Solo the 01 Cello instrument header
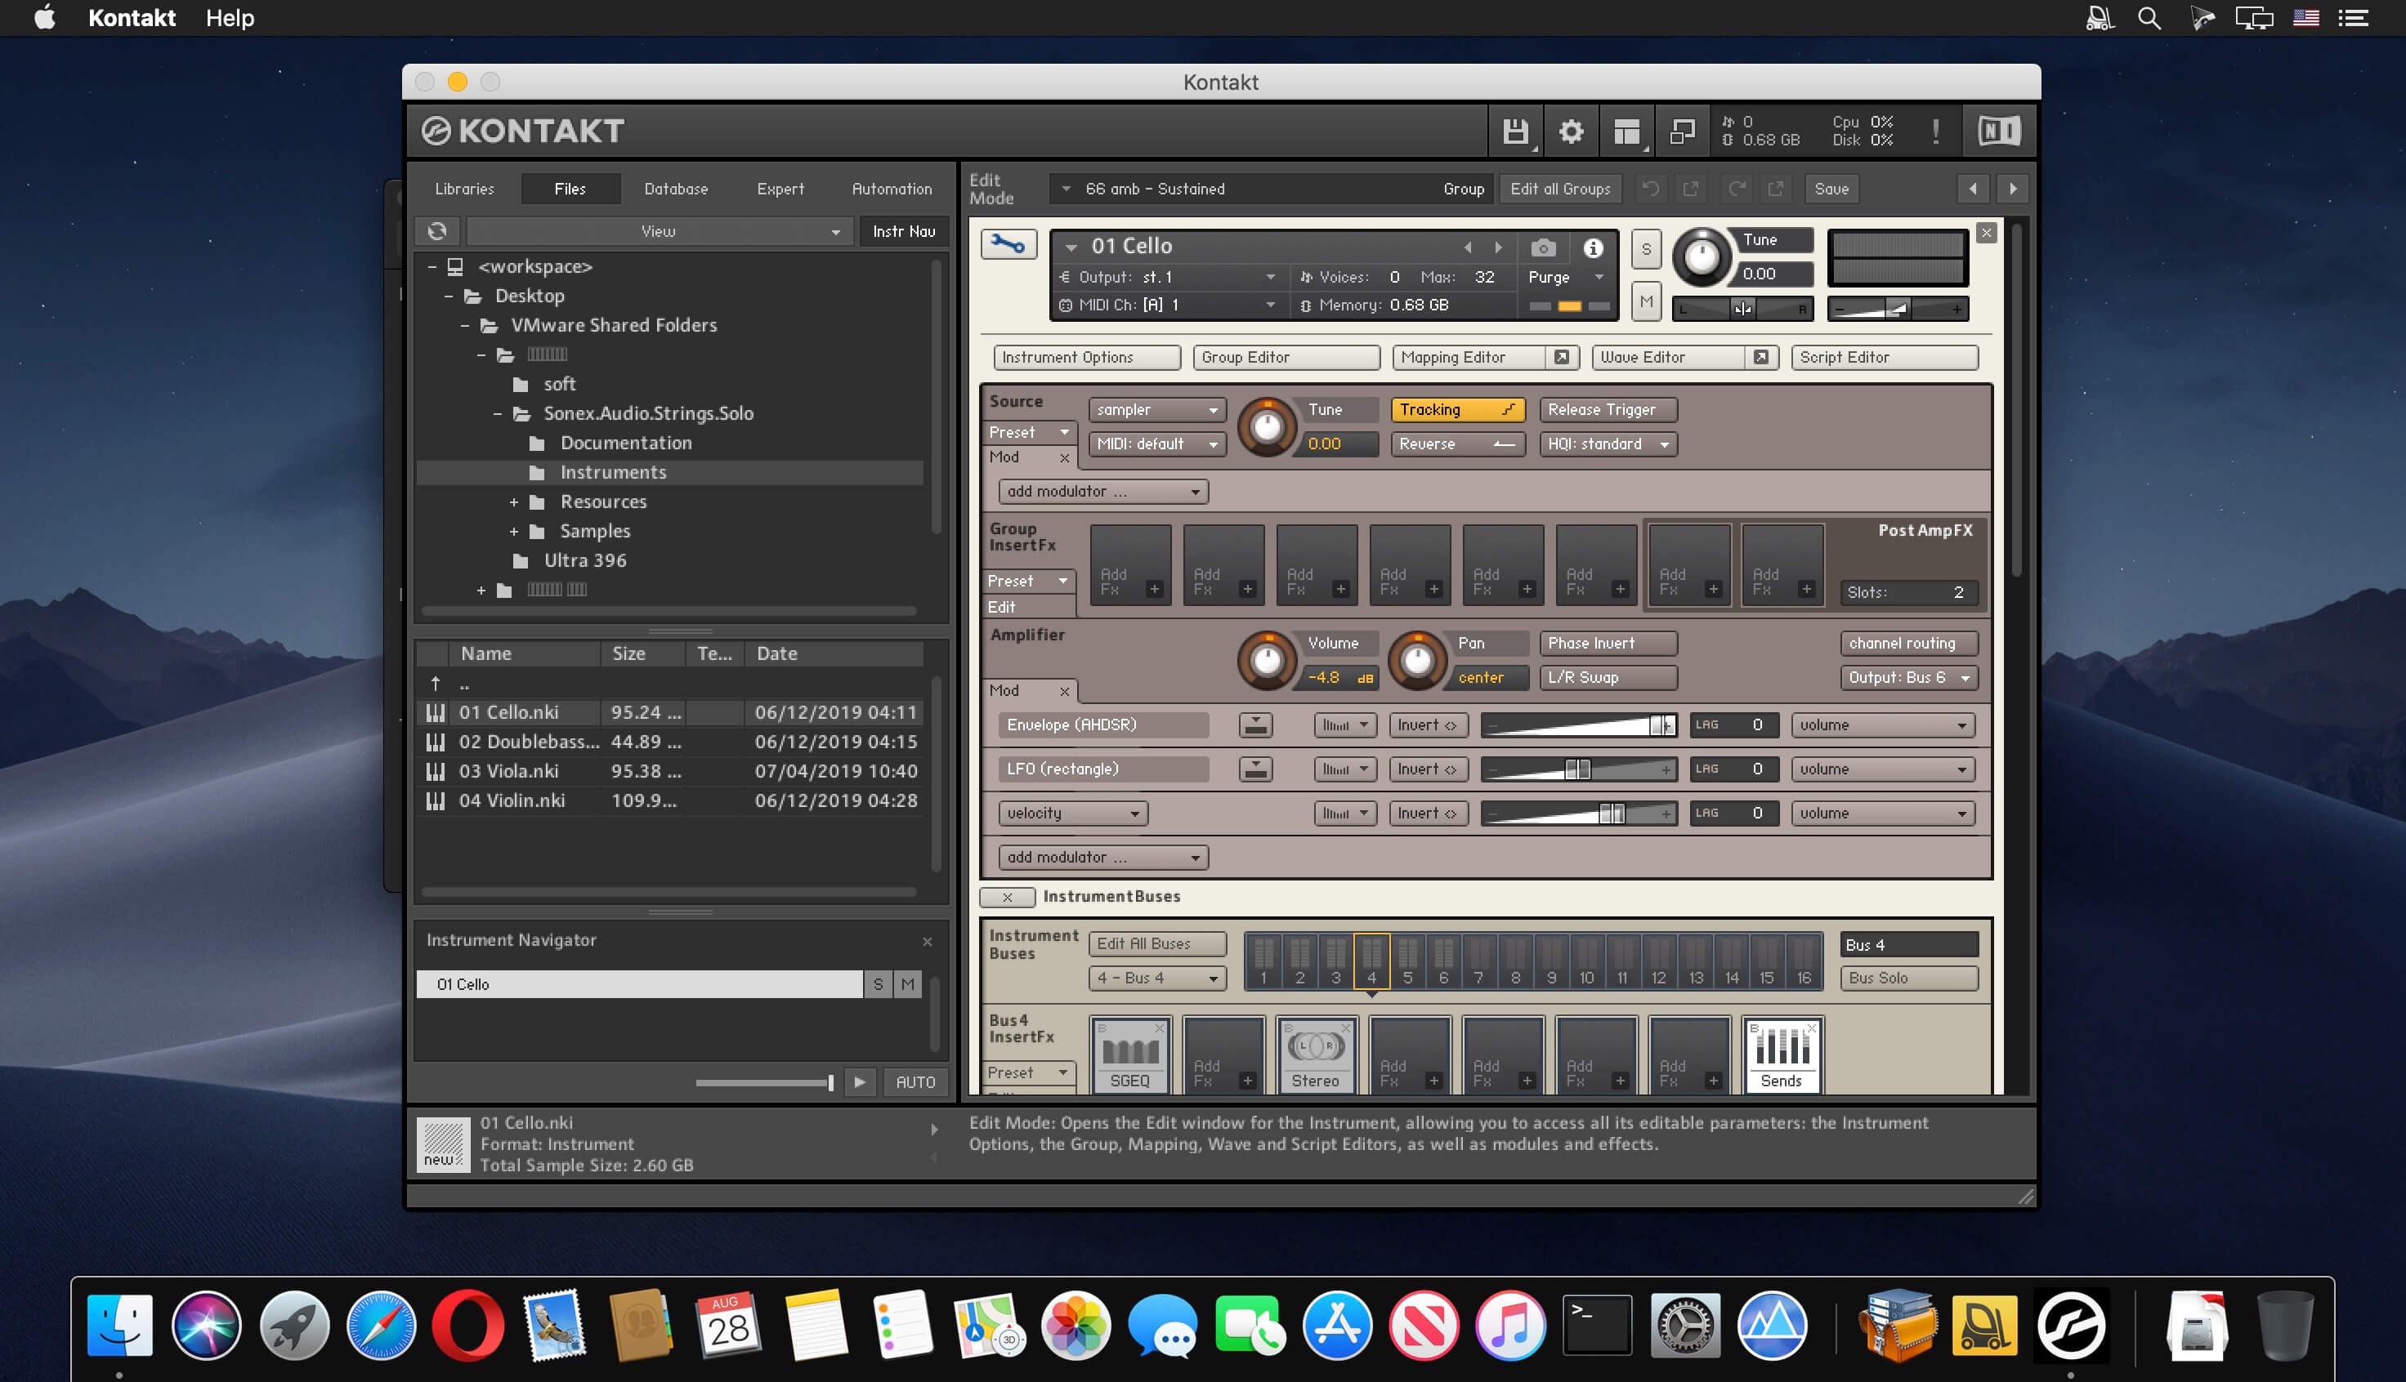This screenshot has width=2406, height=1382. (1647, 250)
